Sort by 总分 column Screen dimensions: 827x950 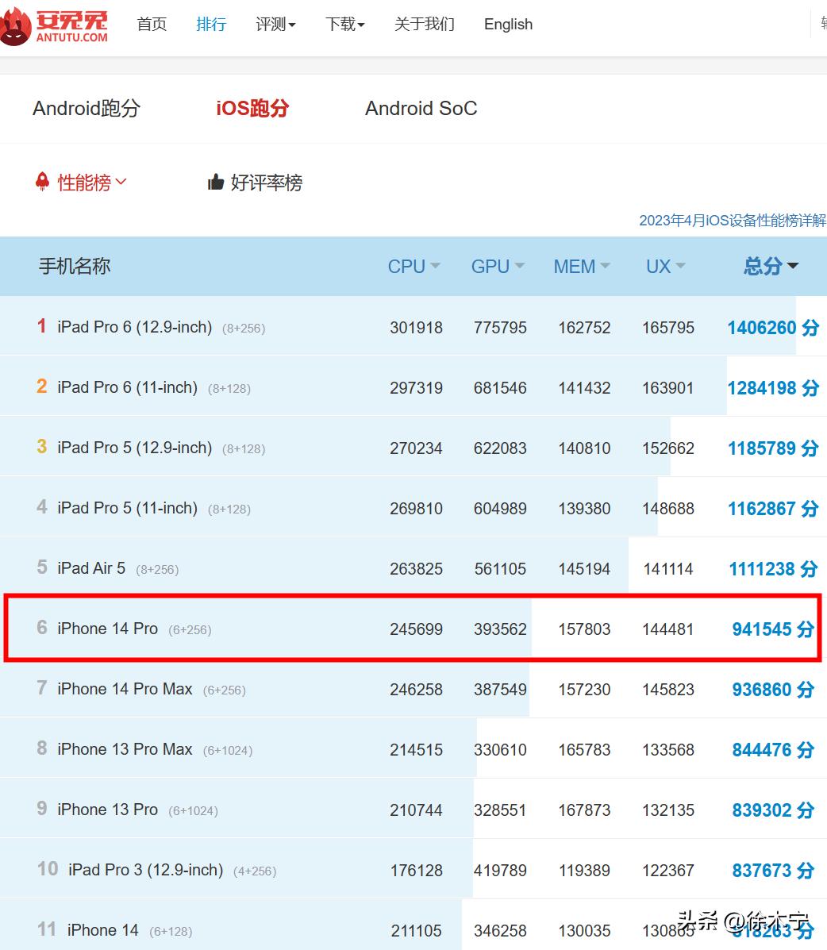(771, 266)
